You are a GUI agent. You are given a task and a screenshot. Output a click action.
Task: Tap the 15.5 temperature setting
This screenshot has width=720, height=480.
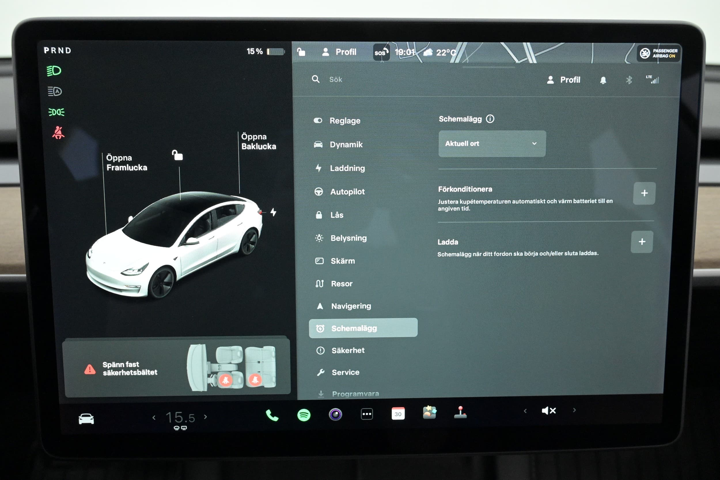[180, 417]
